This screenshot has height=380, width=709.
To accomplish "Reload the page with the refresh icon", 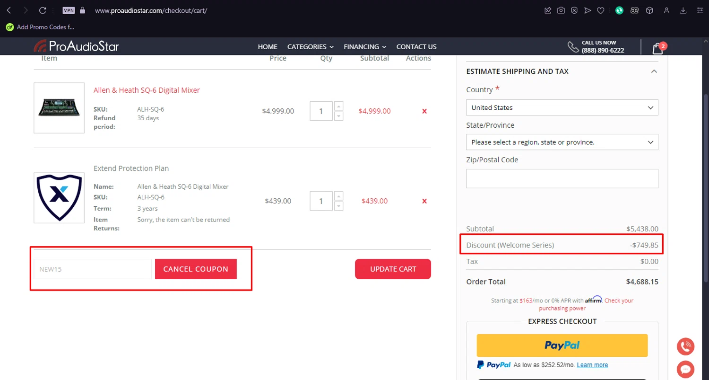I will tap(43, 10).
